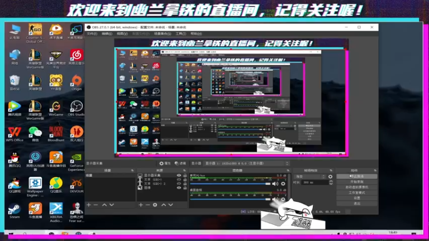The image size is (429, 241).
Task: Launch the Bloodhunt desktop shortcut
Action: point(56,134)
